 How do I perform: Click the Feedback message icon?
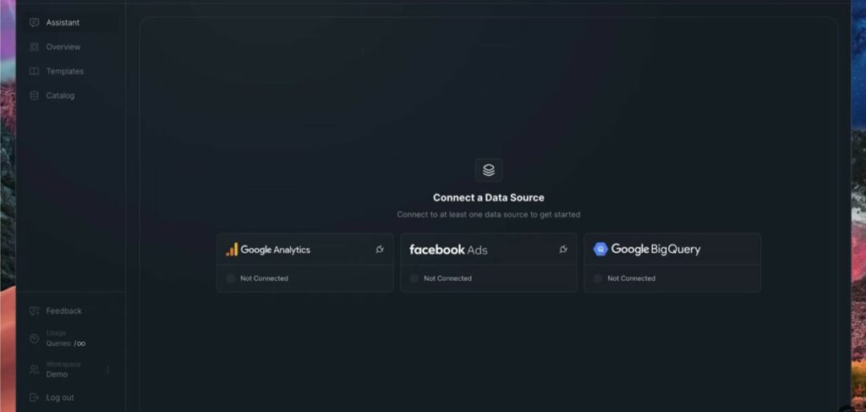pyautogui.click(x=34, y=311)
